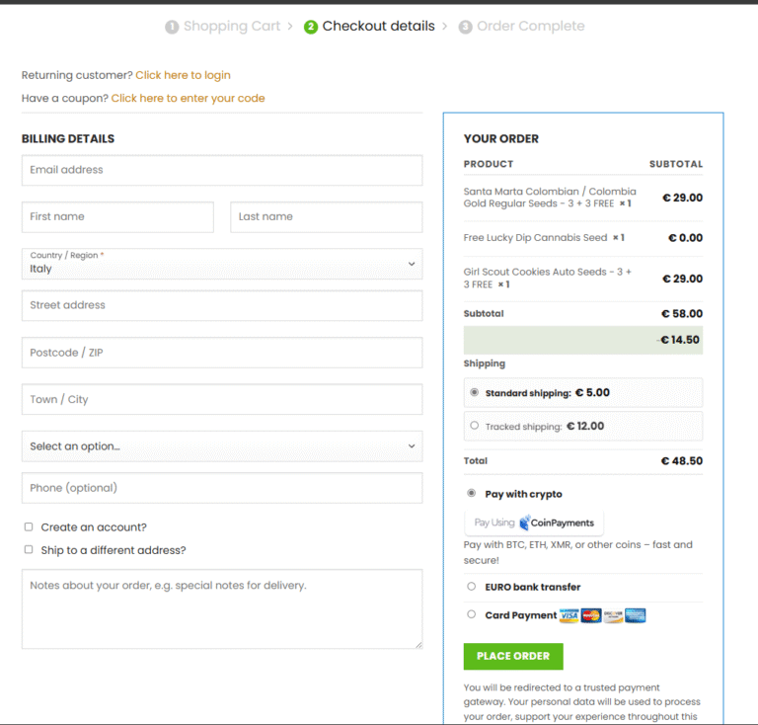Image resolution: width=758 pixels, height=725 pixels.
Task: Focus the Email address field
Action: [x=221, y=170]
